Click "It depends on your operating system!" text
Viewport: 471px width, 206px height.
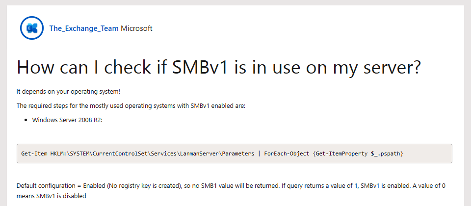coord(69,92)
